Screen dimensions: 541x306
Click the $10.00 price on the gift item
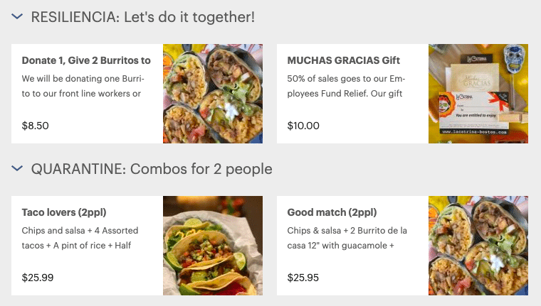(303, 126)
